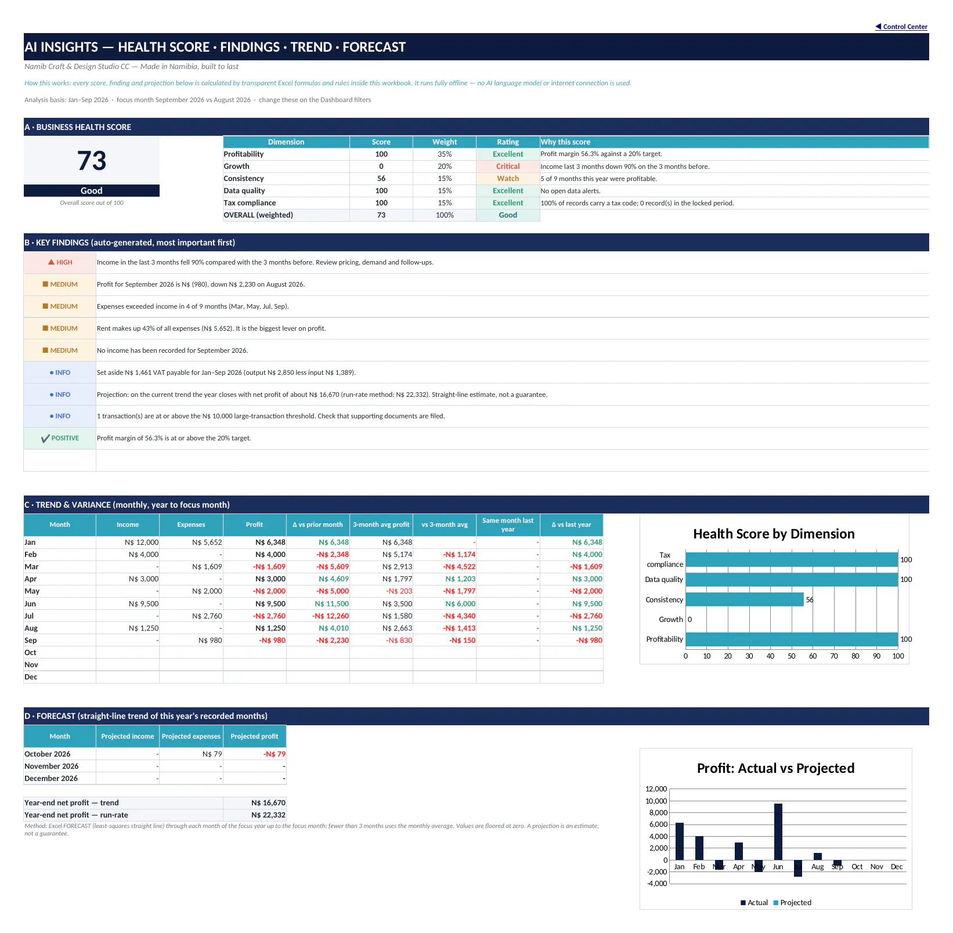Select the Jun bar in profit chart
953x933 pixels.
click(x=778, y=832)
